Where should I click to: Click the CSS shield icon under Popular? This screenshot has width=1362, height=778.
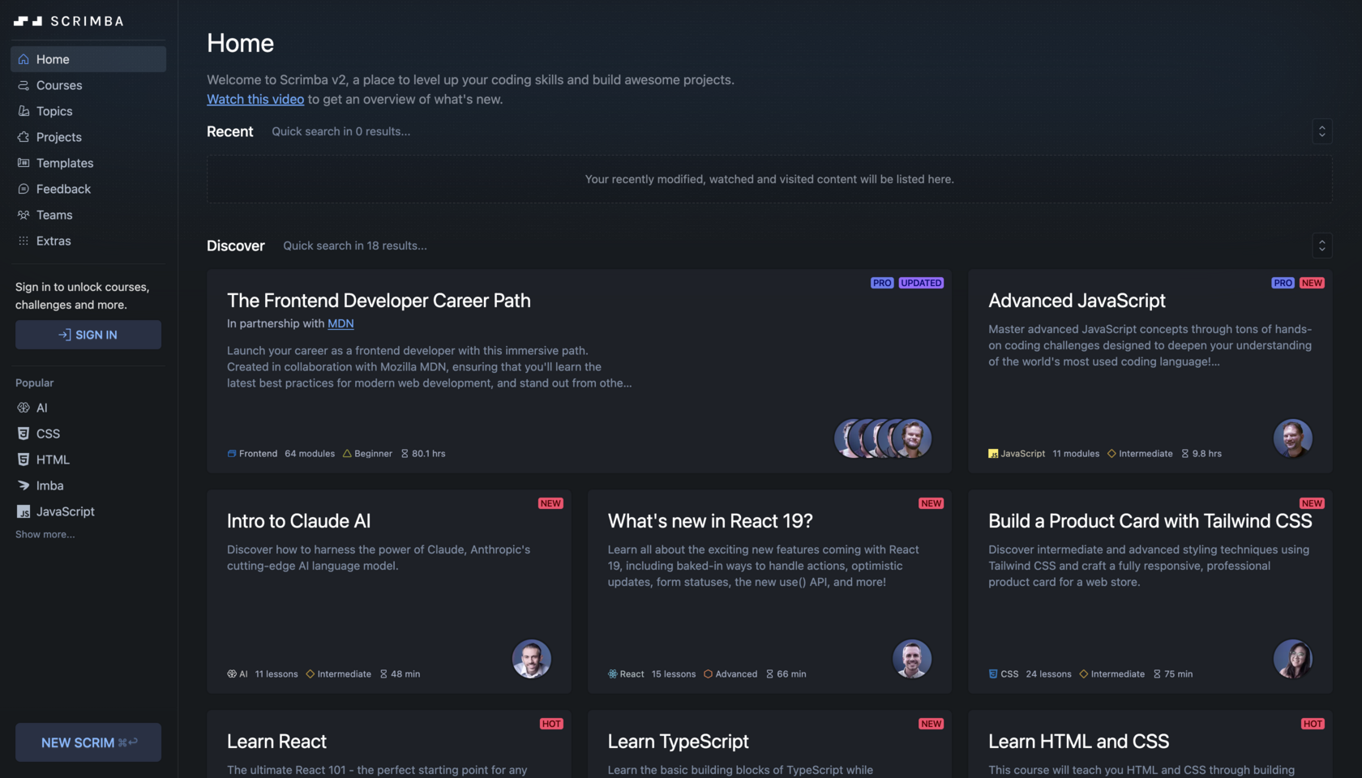(x=24, y=434)
